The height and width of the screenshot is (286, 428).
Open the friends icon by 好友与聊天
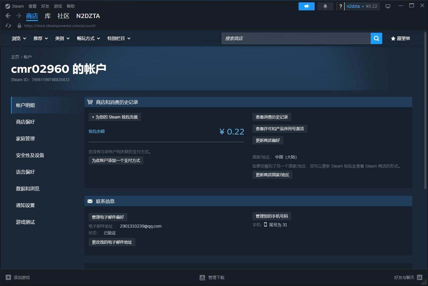click(420, 277)
